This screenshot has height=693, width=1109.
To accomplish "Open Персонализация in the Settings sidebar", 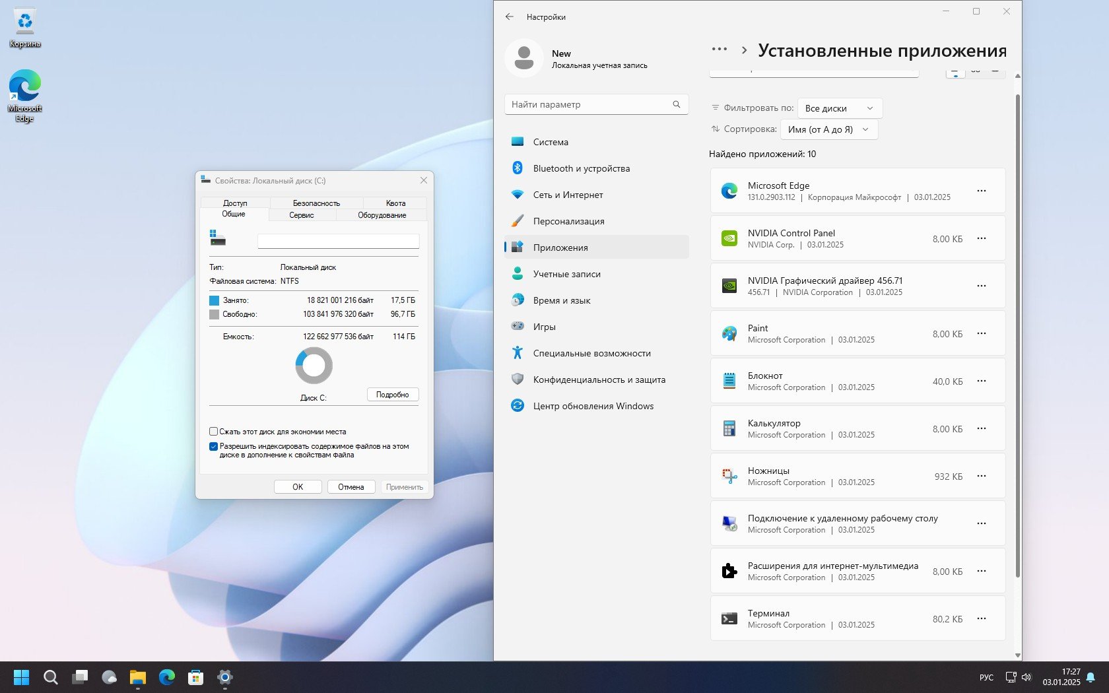I will 568,221.
